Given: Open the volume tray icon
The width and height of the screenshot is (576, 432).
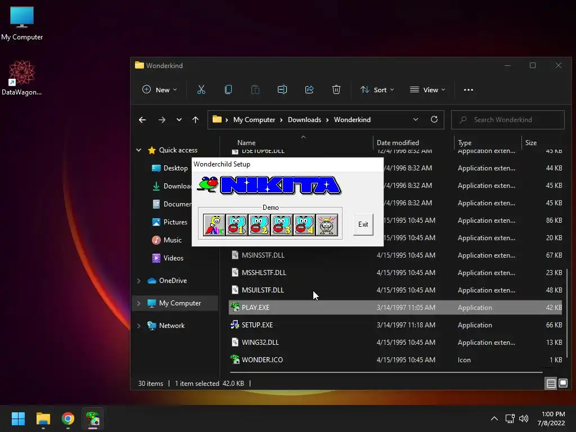Looking at the screenshot, I should [524, 418].
